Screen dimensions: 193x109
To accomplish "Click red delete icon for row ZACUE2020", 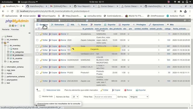I will (x=59, y=81).
